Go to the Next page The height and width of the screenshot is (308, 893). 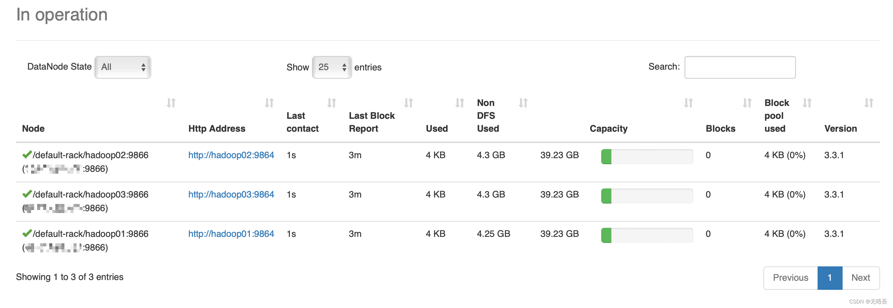(860, 278)
